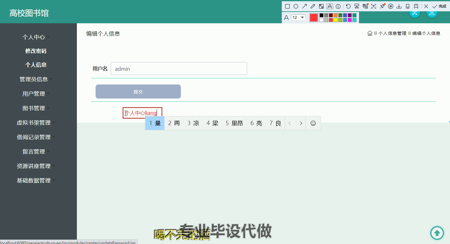
Task: Open the 个人信息 submenu item
Action: (x=36, y=65)
